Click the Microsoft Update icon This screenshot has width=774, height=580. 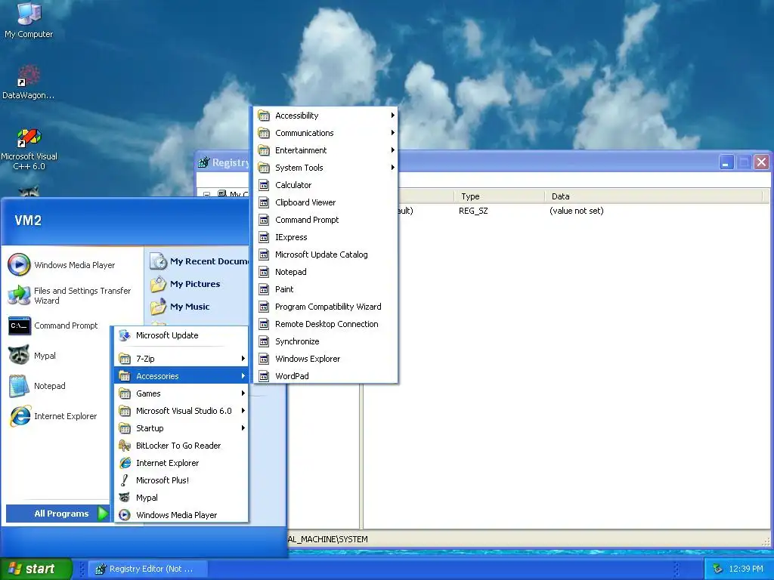(125, 335)
